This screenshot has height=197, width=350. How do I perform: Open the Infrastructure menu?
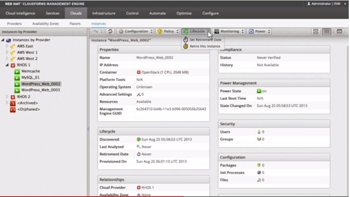pyautogui.click(x=104, y=13)
